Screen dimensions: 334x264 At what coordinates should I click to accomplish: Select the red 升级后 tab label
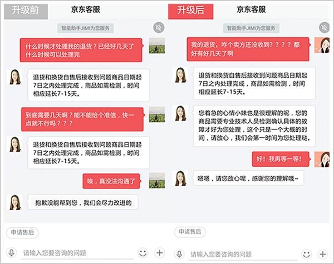(190, 9)
